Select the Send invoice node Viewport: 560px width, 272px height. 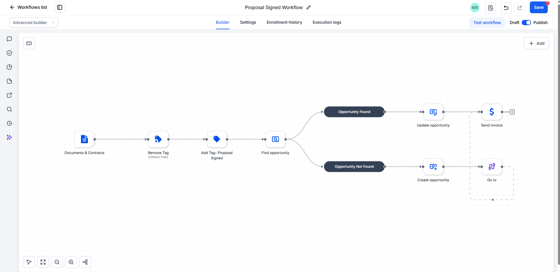pyautogui.click(x=492, y=112)
